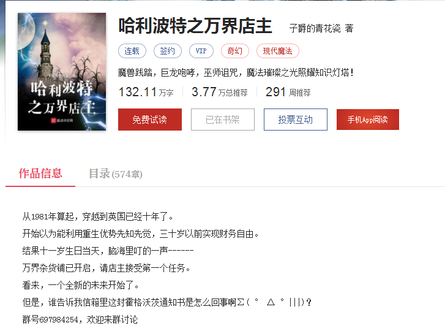The image size is (445, 331).
Task: Open the 现代魔法 subgenre tag
Action: click(x=277, y=51)
